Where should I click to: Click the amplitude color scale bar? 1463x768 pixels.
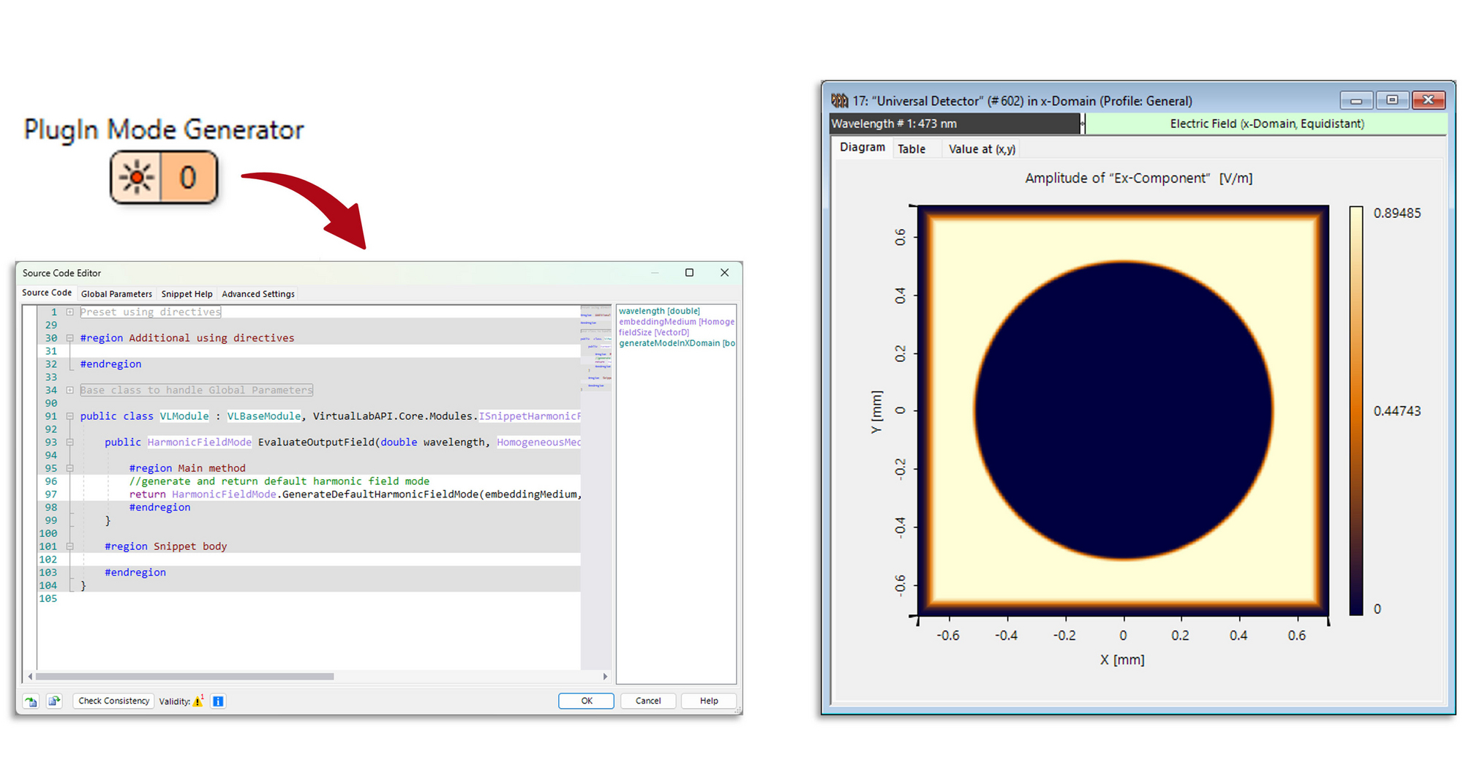pyautogui.click(x=1356, y=410)
